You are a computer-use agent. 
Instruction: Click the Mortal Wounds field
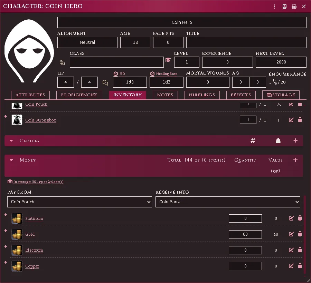click(208, 82)
